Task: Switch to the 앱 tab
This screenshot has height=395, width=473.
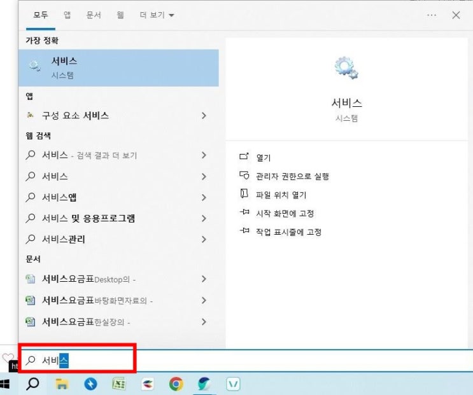Action: click(x=67, y=15)
